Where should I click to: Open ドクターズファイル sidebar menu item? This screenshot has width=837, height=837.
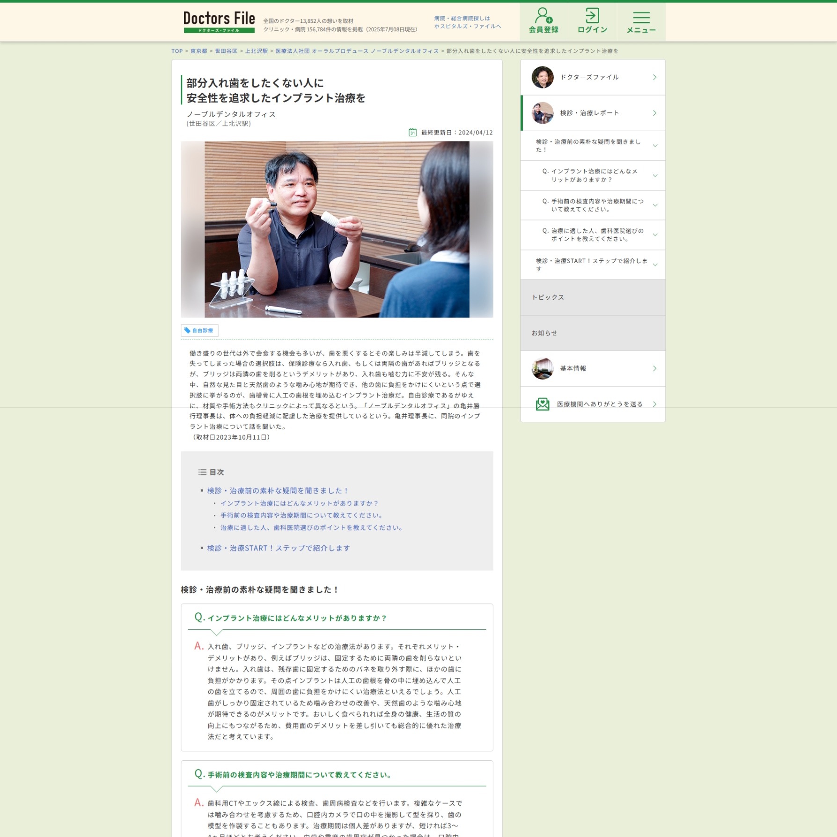pyautogui.click(x=593, y=77)
